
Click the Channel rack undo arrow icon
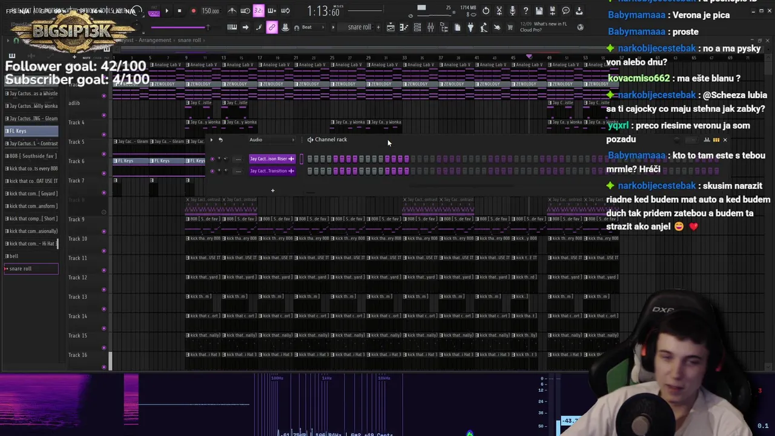click(220, 140)
